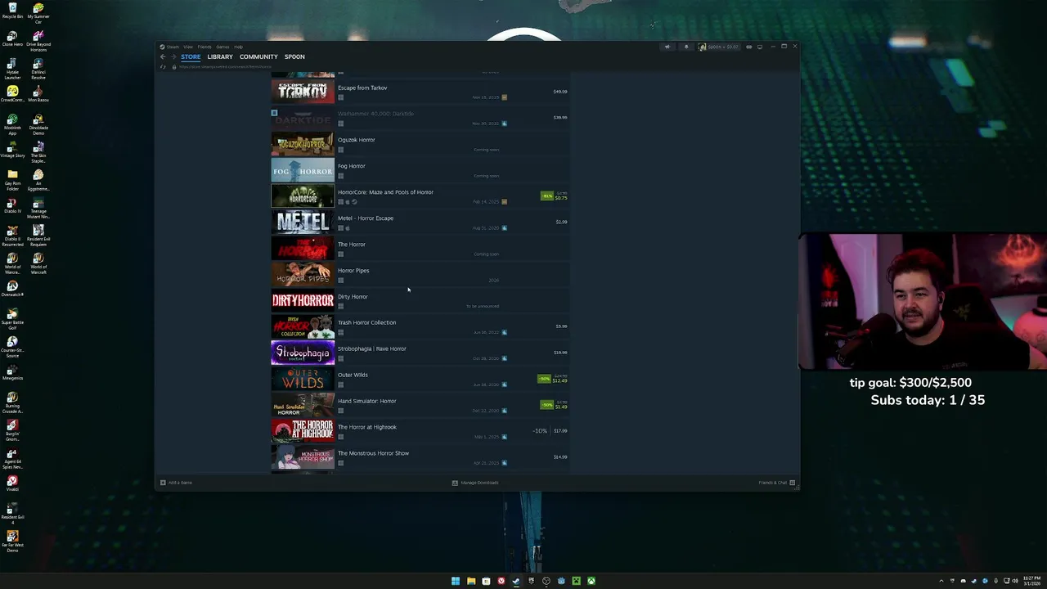The image size is (1047, 589).
Task: Open Recycle Bin desktop icon
Action: point(12,11)
